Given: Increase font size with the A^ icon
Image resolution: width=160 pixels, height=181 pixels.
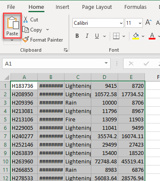Looking at the screenshot, I should pos(148,22).
